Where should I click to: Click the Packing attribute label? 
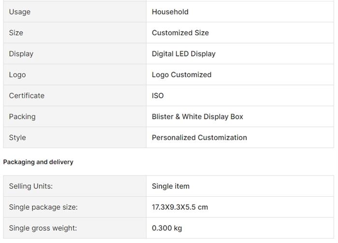click(22, 116)
